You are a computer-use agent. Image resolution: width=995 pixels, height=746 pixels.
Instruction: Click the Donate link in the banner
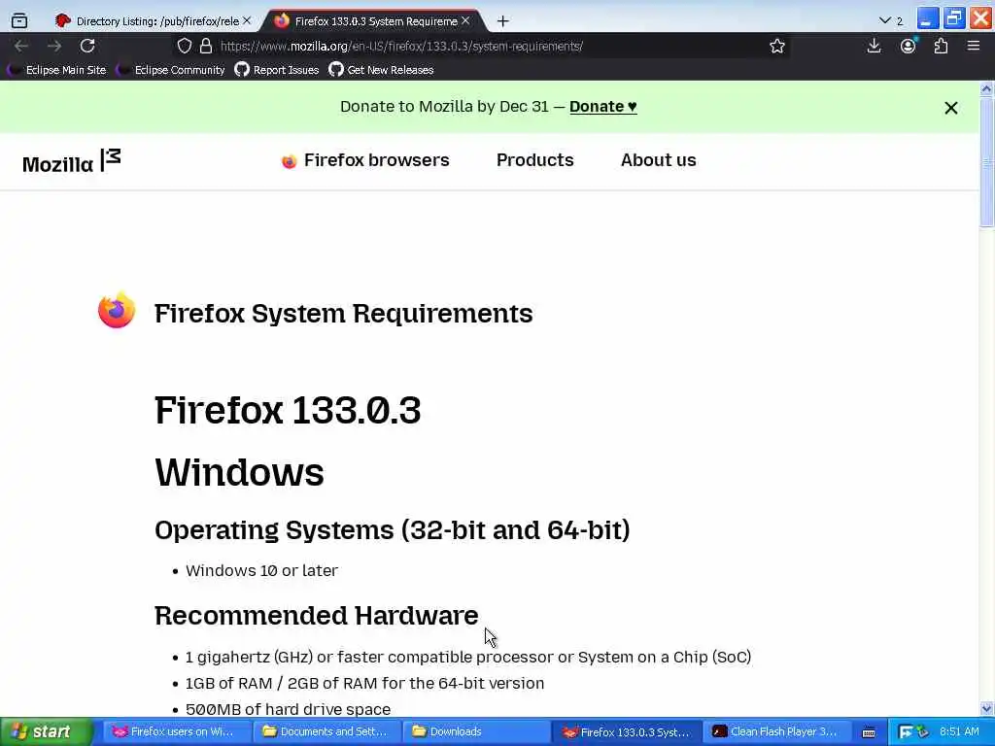(602, 107)
